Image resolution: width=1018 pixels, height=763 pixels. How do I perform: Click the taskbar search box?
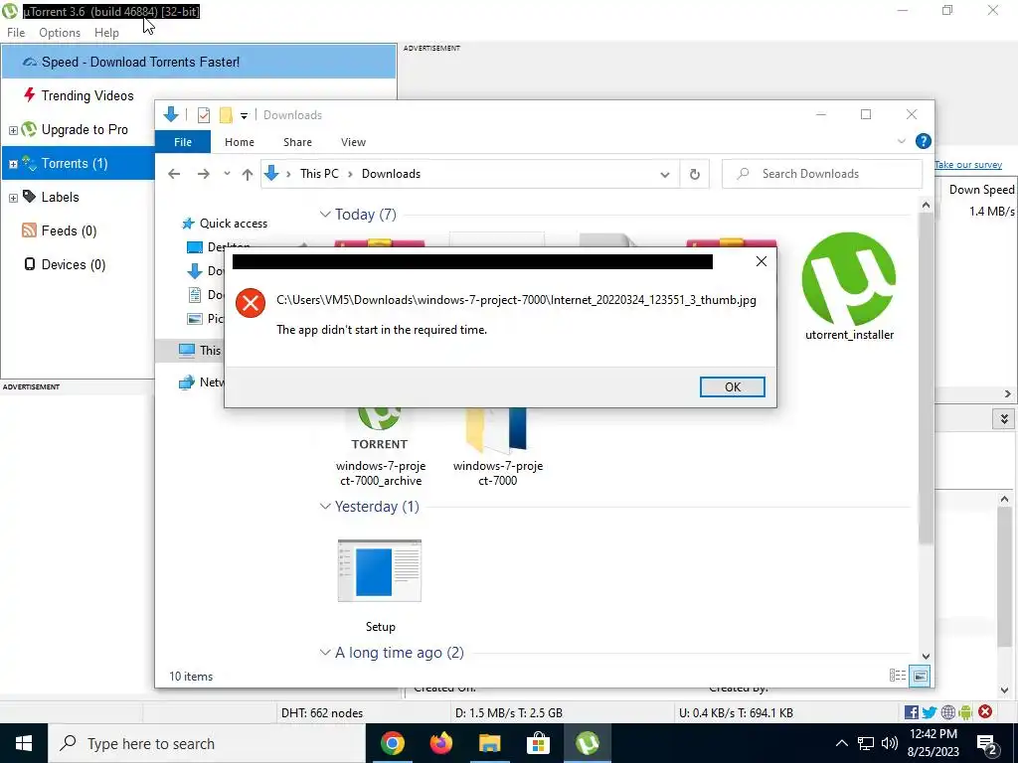click(207, 743)
